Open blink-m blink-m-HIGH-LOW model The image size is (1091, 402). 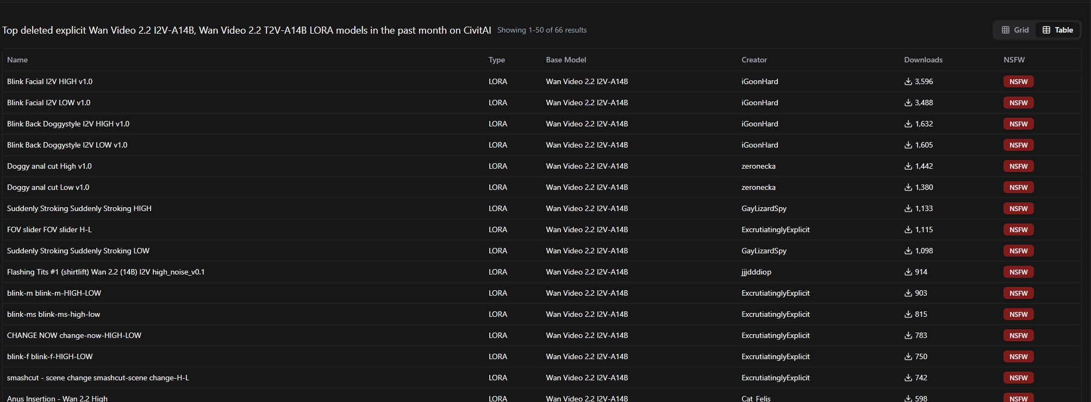(x=54, y=293)
